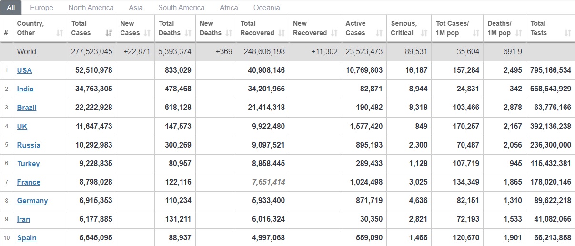Click Brazil total cases 22,222,928
Image resolution: width=575 pixels, height=246 pixels.
tap(94, 108)
